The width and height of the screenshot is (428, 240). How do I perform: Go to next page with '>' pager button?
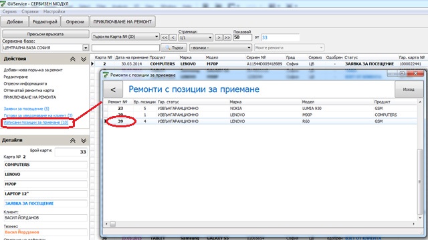tap(219, 37)
